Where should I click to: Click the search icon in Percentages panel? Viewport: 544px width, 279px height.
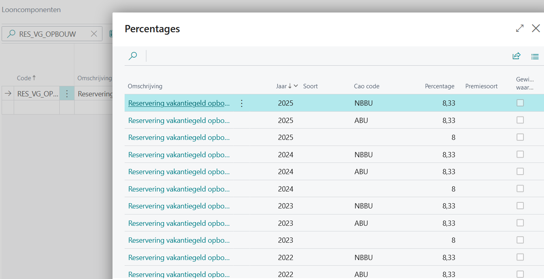(x=133, y=56)
